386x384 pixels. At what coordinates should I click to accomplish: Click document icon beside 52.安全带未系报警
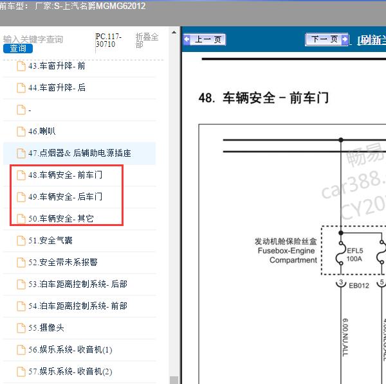21,263
